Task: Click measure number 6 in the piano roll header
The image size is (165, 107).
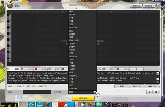Action: [136, 12]
